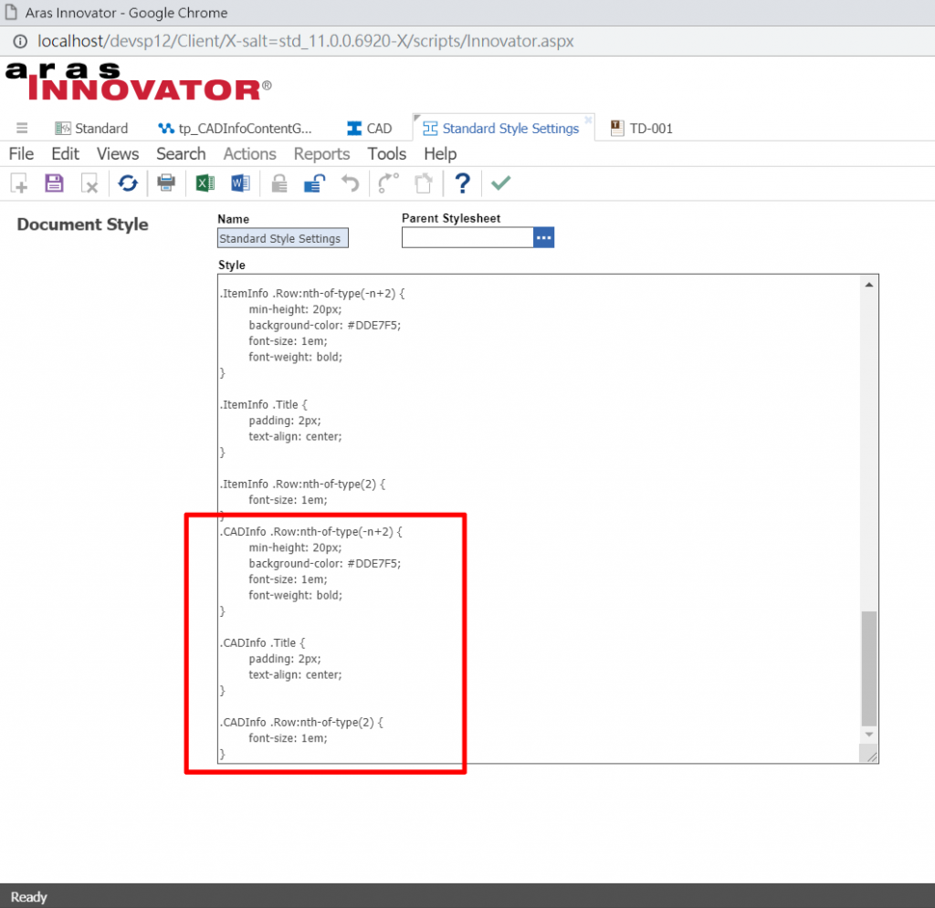The image size is (935, 908).
Task: Click the Style scrollbar up arrow
Action: (869, 285)
